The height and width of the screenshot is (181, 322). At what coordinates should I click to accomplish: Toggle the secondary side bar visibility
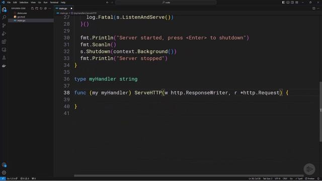point(292,2)
